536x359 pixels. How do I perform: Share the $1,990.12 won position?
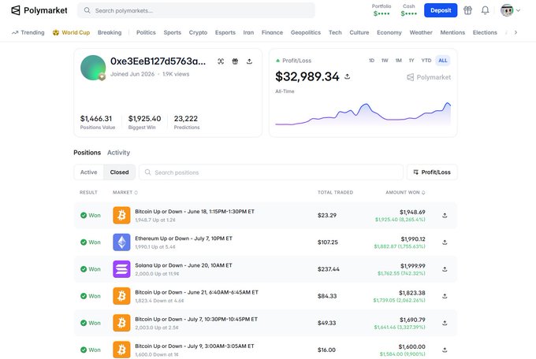point(445,242)
